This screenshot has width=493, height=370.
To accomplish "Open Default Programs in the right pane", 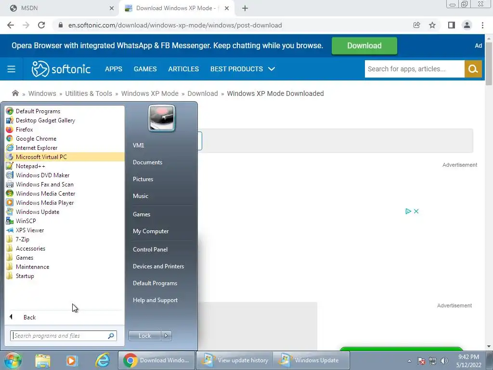I will pyautogui.click(x=155, y=283).
